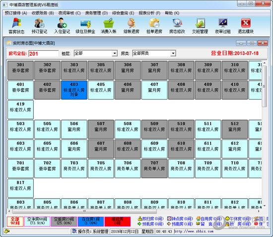The height and width of the screenshot is (237, 273).
Task: Filter by 在住房 1间 blue swatch
Action: (91, 221)
